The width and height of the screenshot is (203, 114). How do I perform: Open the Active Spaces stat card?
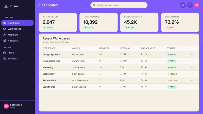coord(58,22)
